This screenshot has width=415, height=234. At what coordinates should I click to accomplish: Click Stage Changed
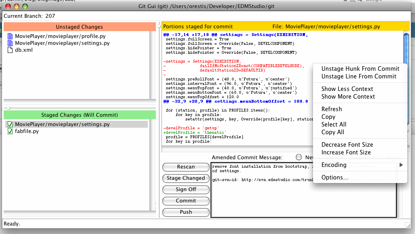(x=185, y=178)
